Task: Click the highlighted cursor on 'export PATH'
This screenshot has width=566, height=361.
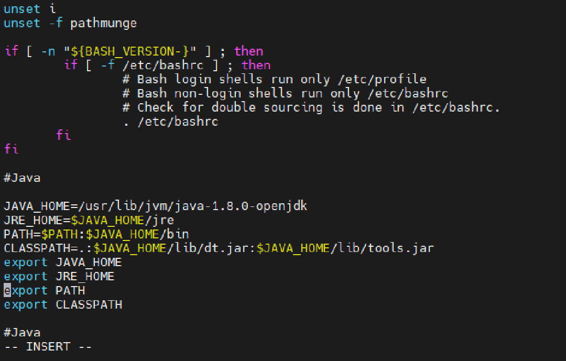Action: (x=7, y=290)
